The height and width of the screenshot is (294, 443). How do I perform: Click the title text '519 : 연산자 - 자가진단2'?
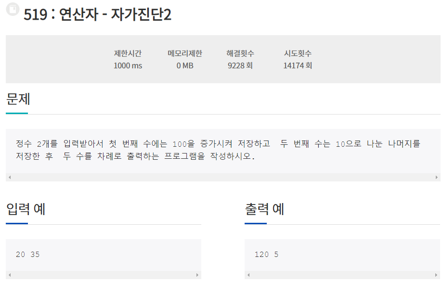point(97,14)
